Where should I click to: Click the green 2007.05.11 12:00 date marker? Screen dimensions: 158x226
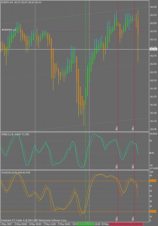[85, 224]
